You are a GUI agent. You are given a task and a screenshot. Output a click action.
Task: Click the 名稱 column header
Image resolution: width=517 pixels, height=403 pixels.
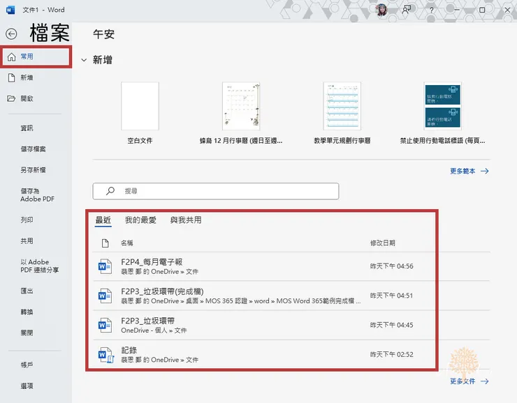tap(126, 243)
